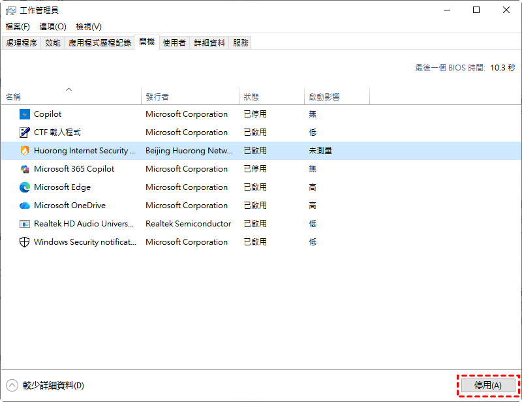Screen dimensions: 522x402
Task: Click the Realtek HD Audio icon
Action: point(25,224)
